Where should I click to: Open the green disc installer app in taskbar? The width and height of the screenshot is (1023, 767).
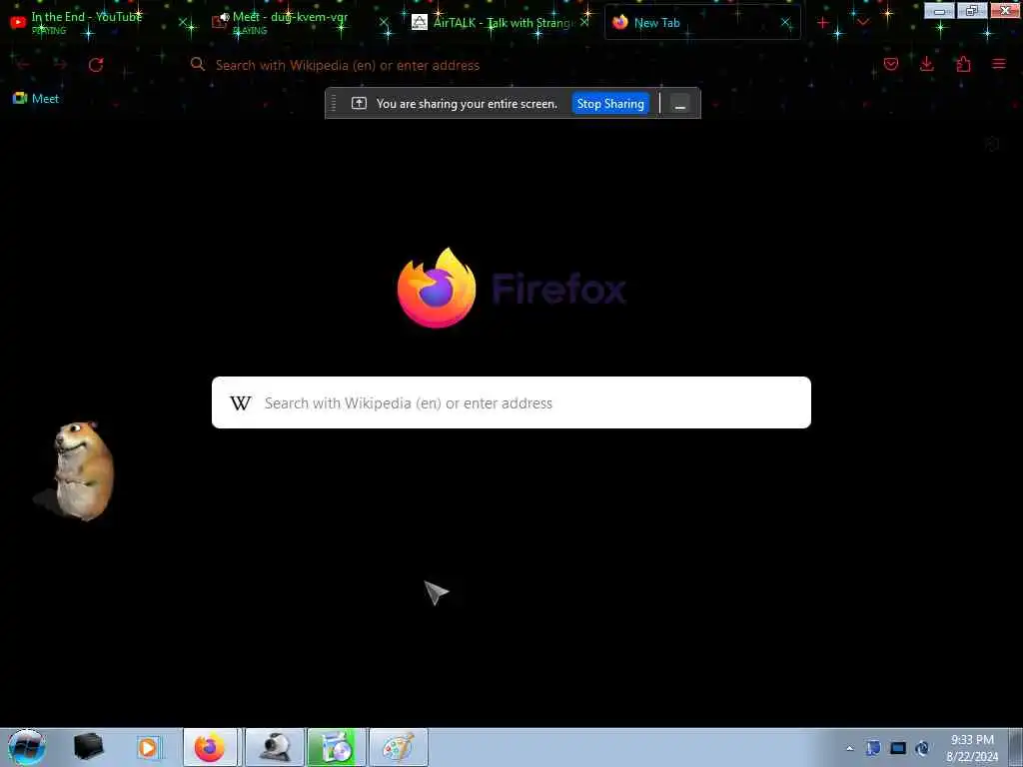coord(337,747)
